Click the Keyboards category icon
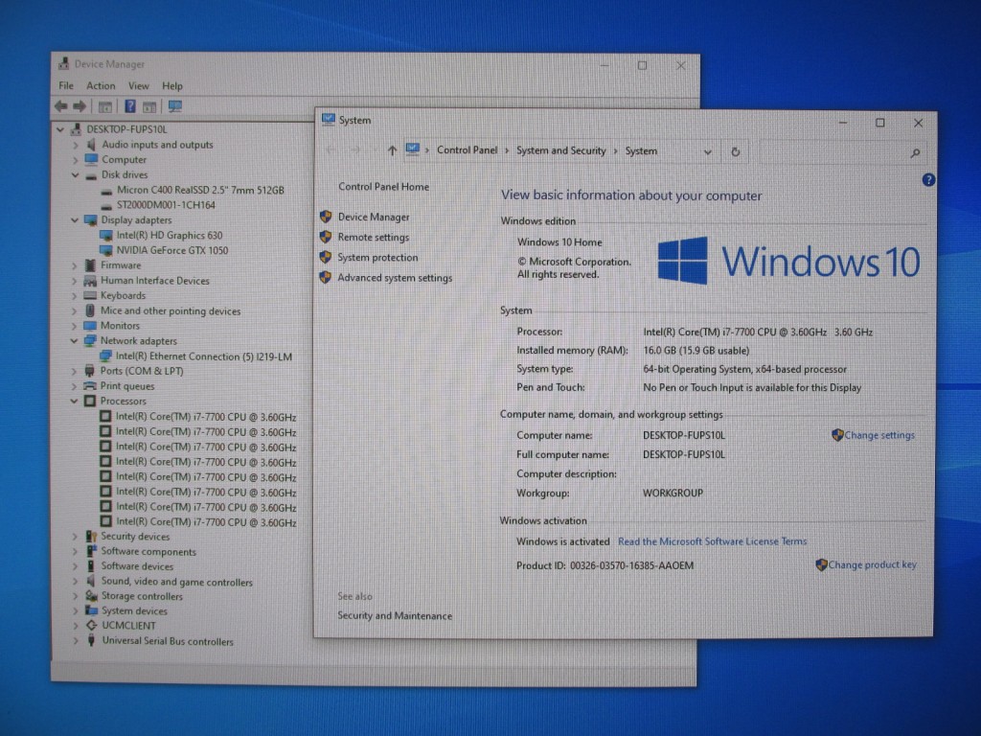The image size is (981, 736). 90,295
